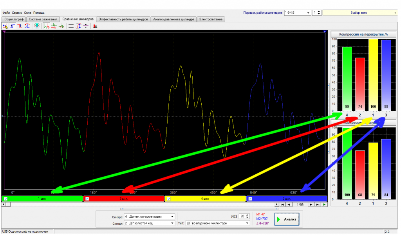The width and height of the screenshot is (401, 235).
Task: Open the Тип dropdown
Action: tap(247, 223)
